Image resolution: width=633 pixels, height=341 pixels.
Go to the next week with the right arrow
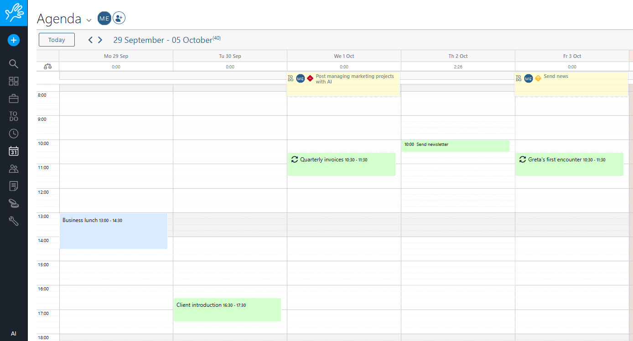click(x=100, y=40)
